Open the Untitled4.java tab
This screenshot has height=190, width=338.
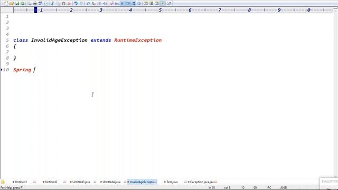point(110,182)
